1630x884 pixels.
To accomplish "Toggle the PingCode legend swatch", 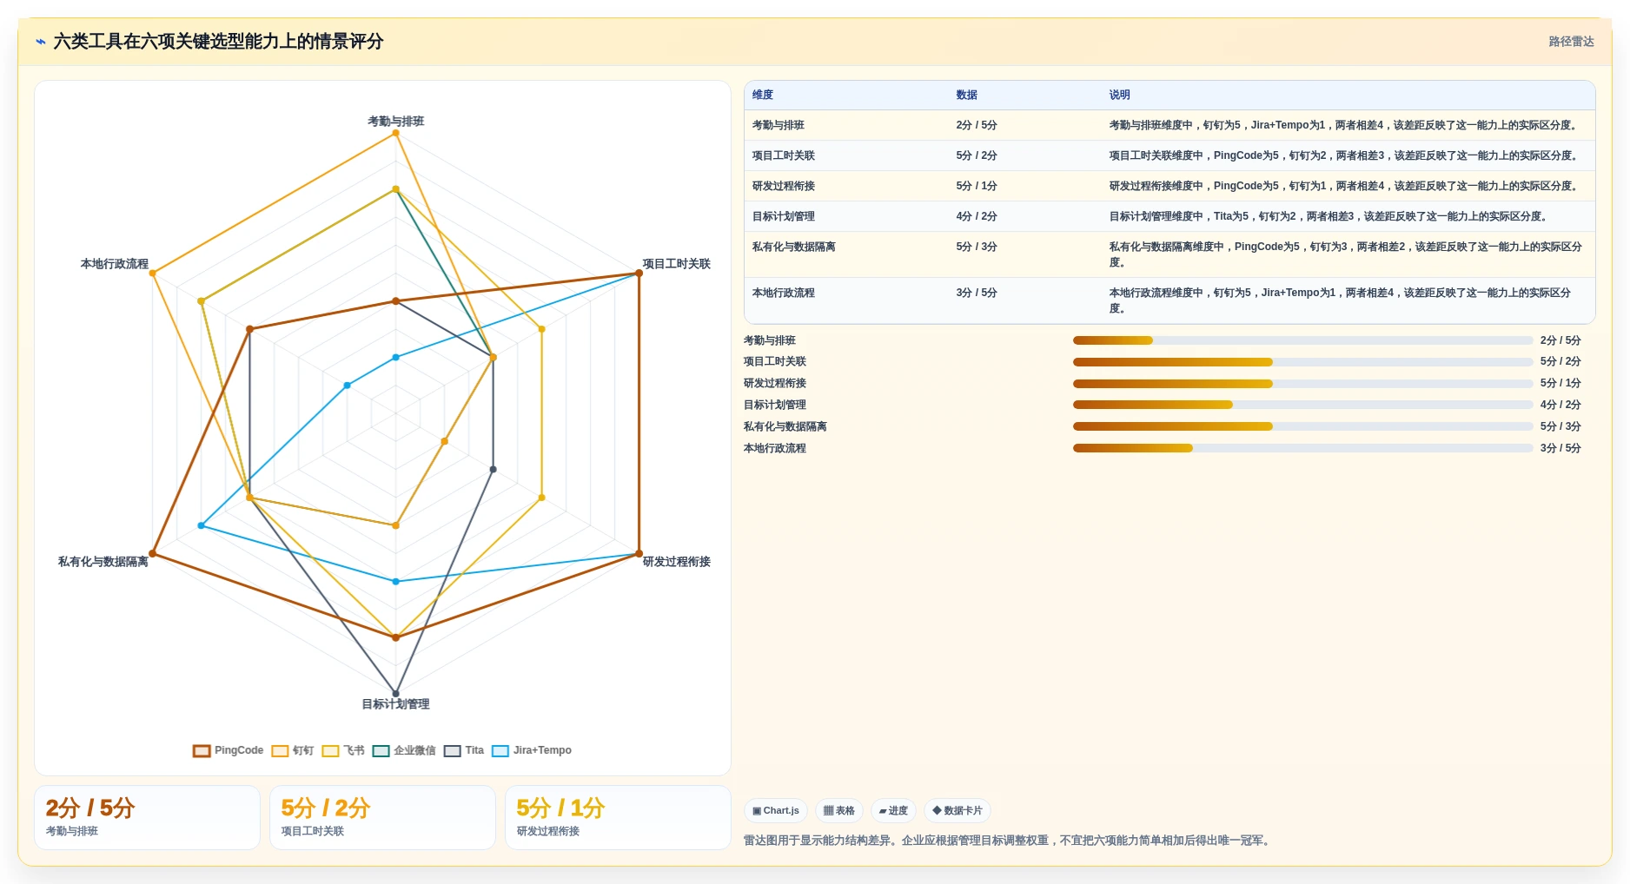I will point(202,751).
